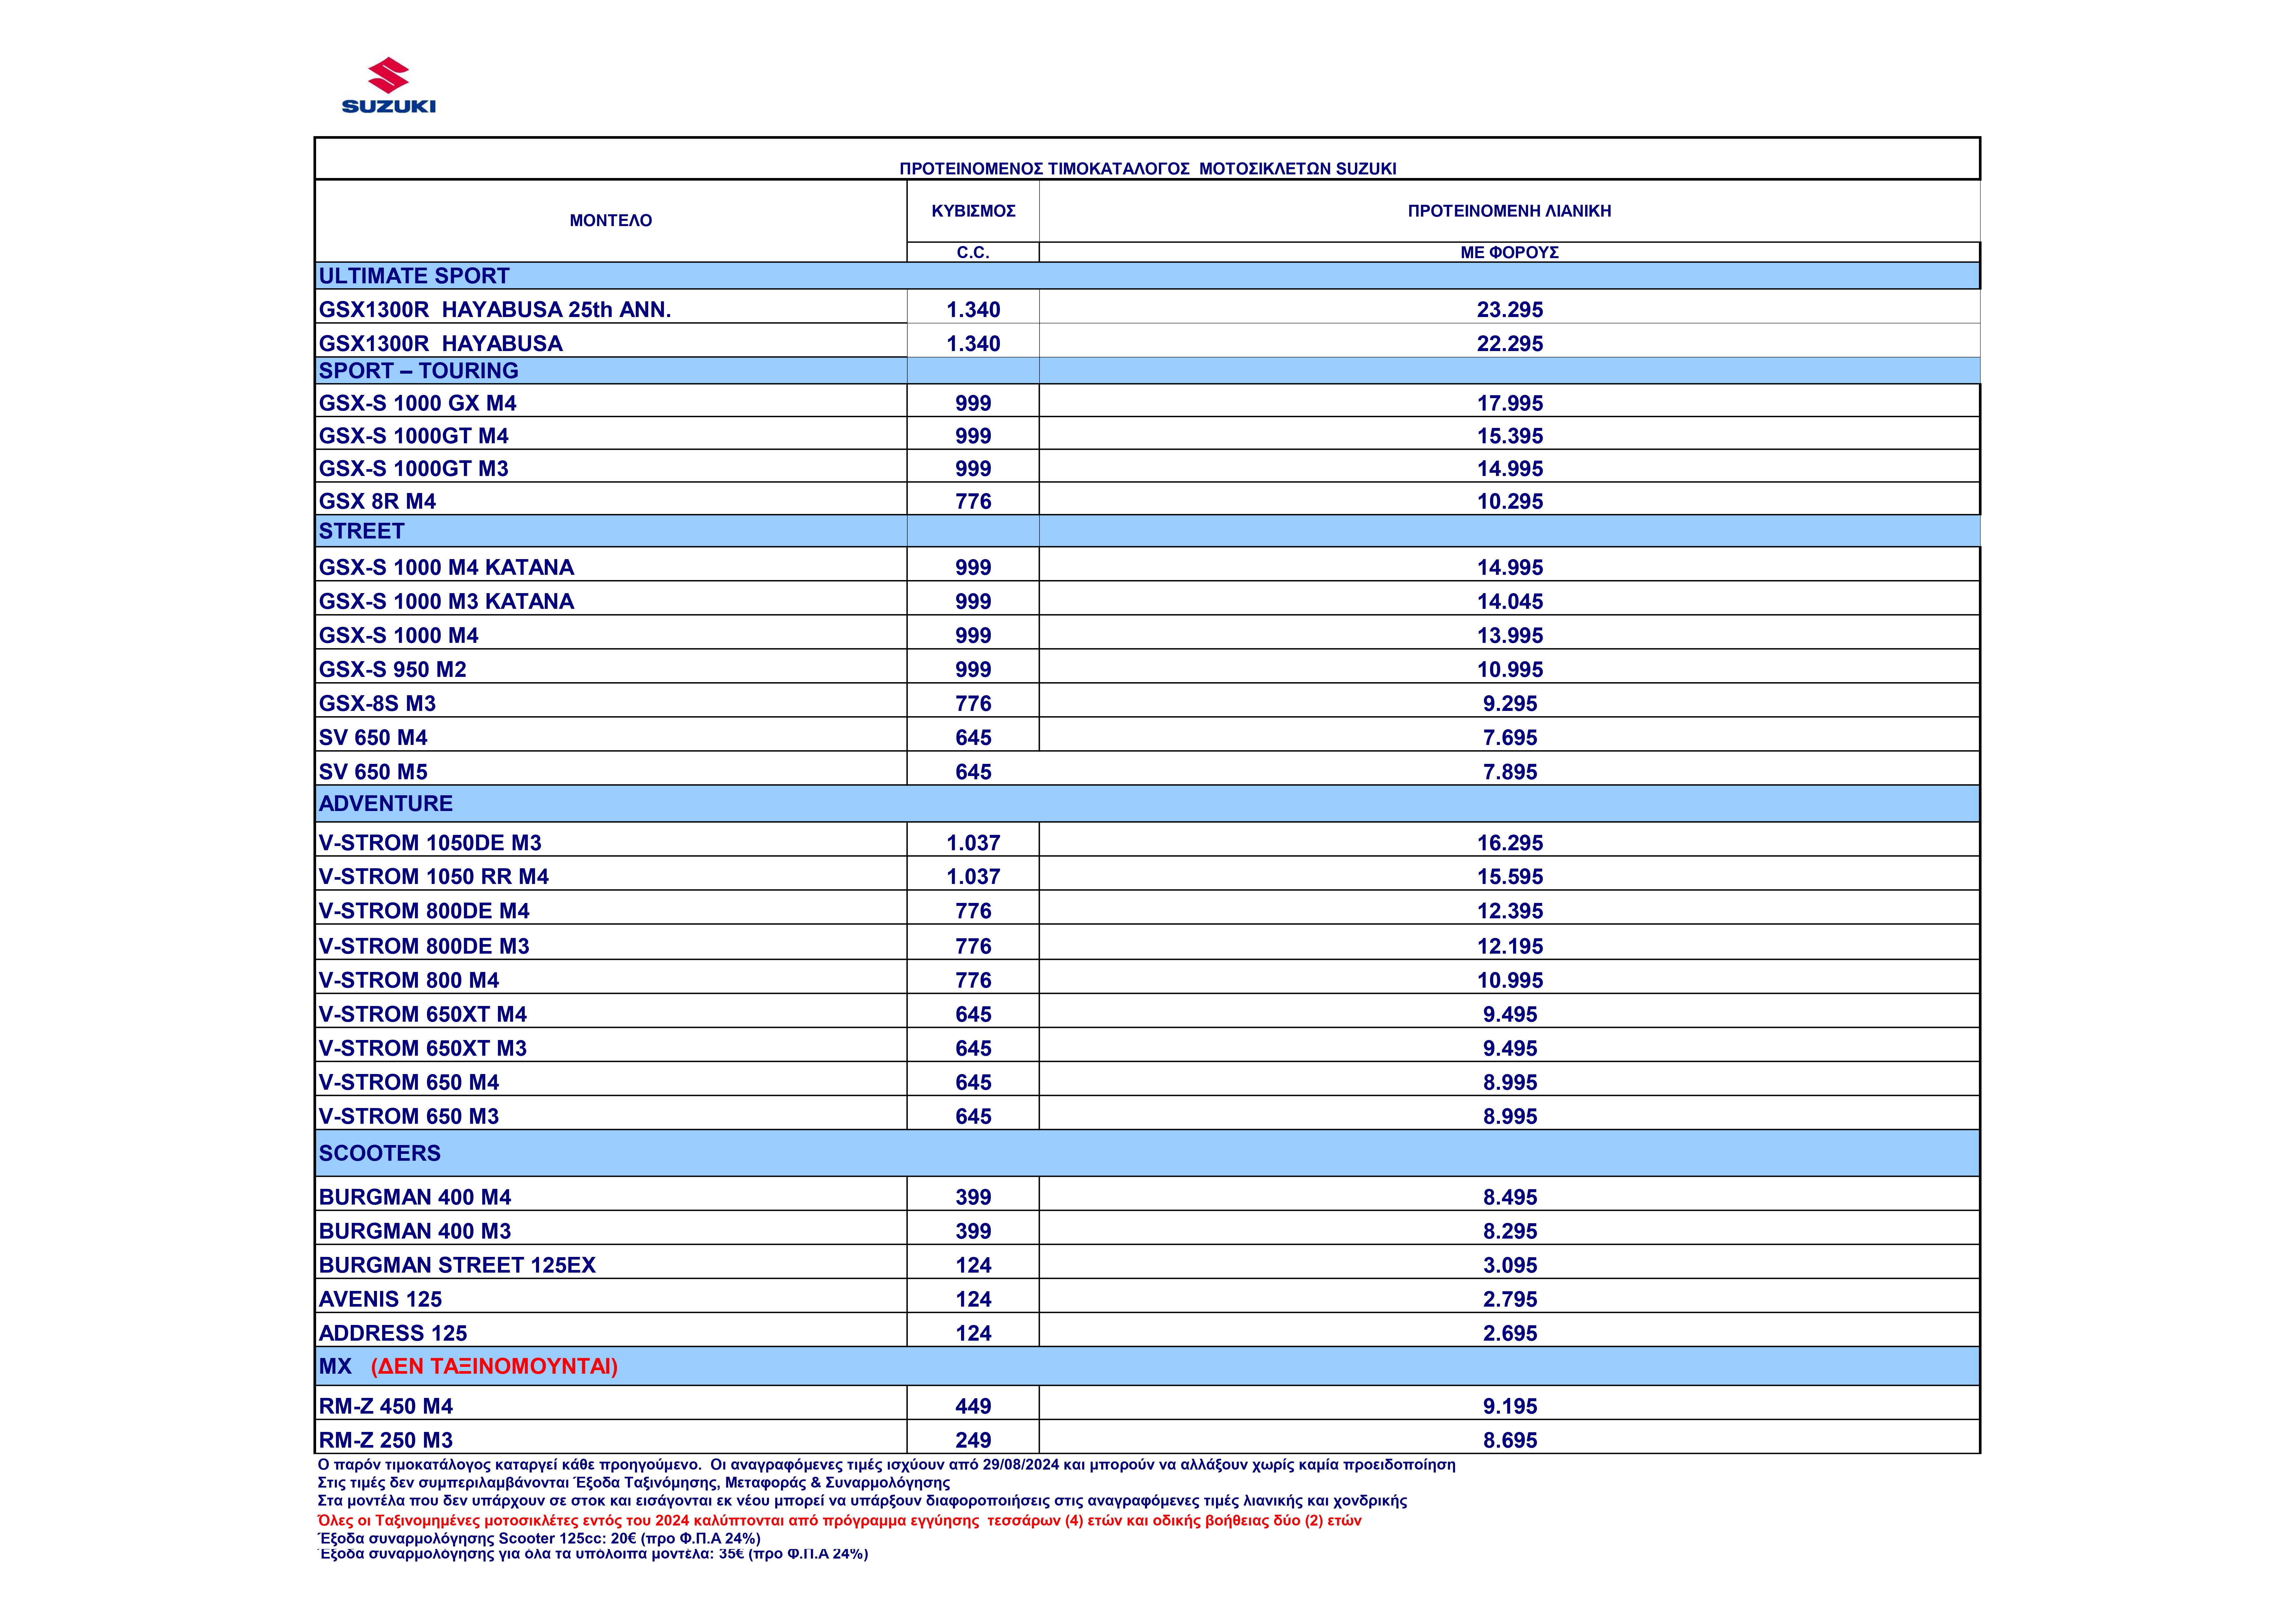Select SV 650 M4 model
This screenshot has height=1622, width=2296.
coord(373,738)
